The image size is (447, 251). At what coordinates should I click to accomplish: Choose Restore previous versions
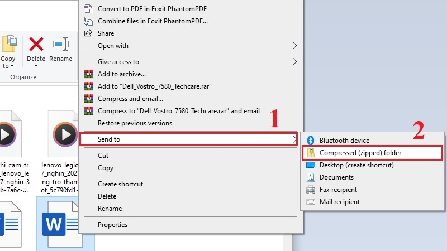[135, 123]
